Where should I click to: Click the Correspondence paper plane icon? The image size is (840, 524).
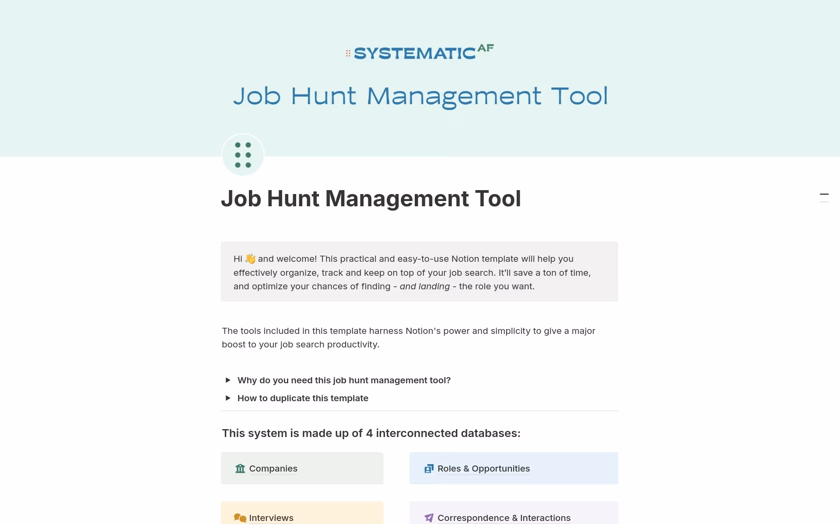[x=429, y=518]
